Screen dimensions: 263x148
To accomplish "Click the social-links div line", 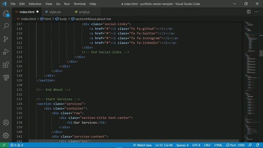I will point(106,24).
